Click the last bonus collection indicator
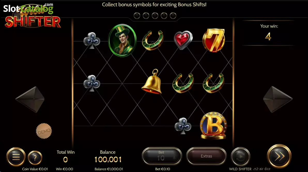 173,16
